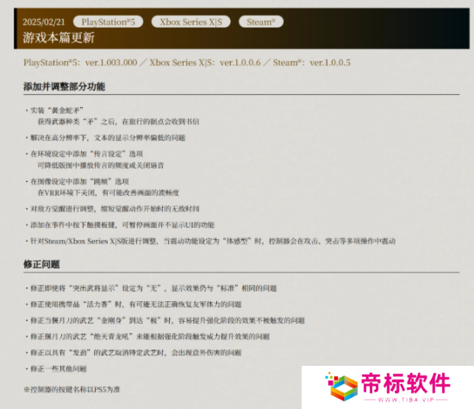Click the ※控制器的按键名称以PS5为准 footnote
The width and height of the screenshot is (474, 409).
coord(72,389)
